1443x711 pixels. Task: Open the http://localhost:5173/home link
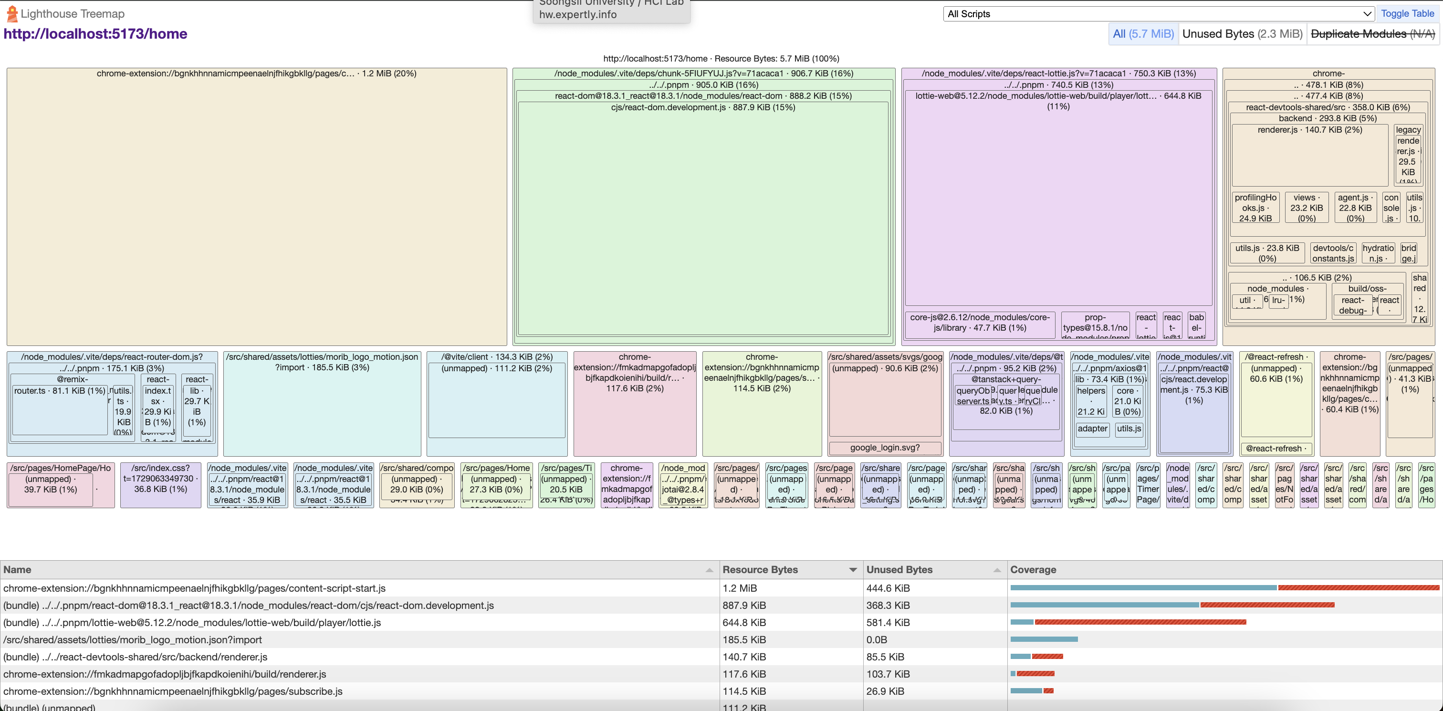[x=95, y=33]
